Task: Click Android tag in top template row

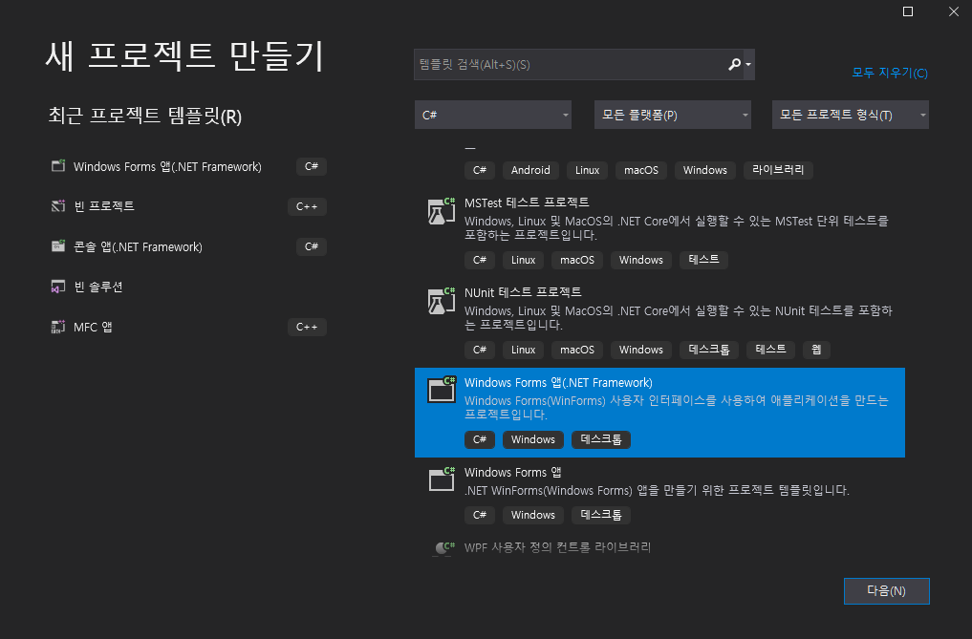Action: [x=530, y=170]
